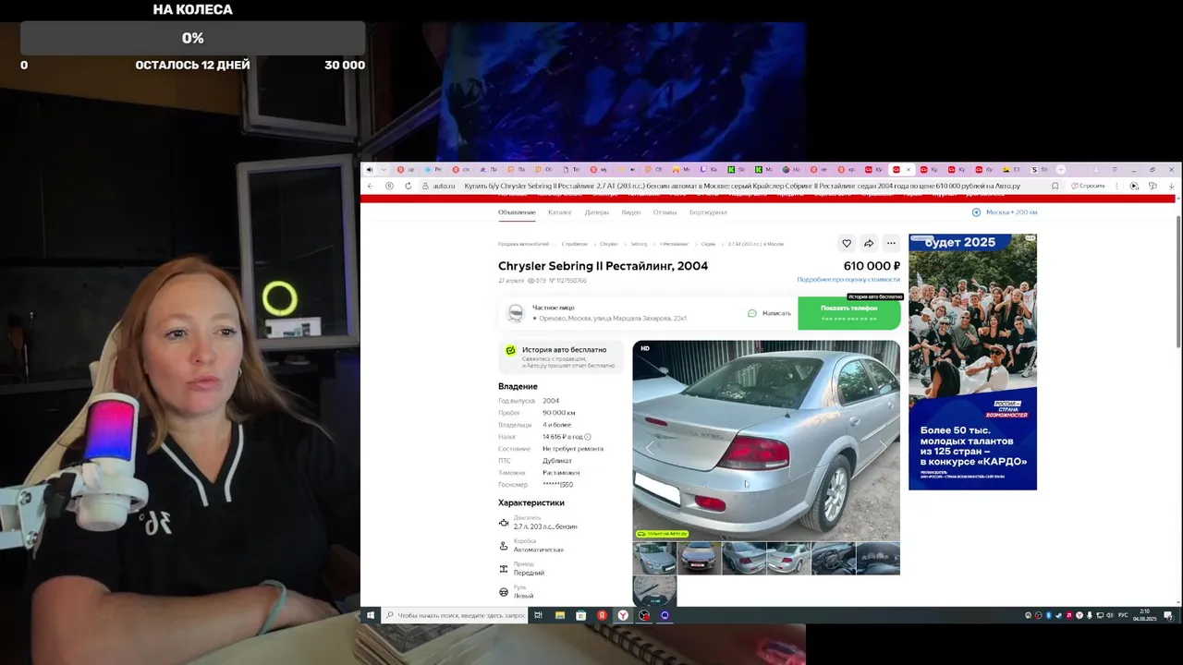Screen dimensions: 1183x665
Task: Open the КАРДО contest advertisement
Action: (x=972, y=361)
